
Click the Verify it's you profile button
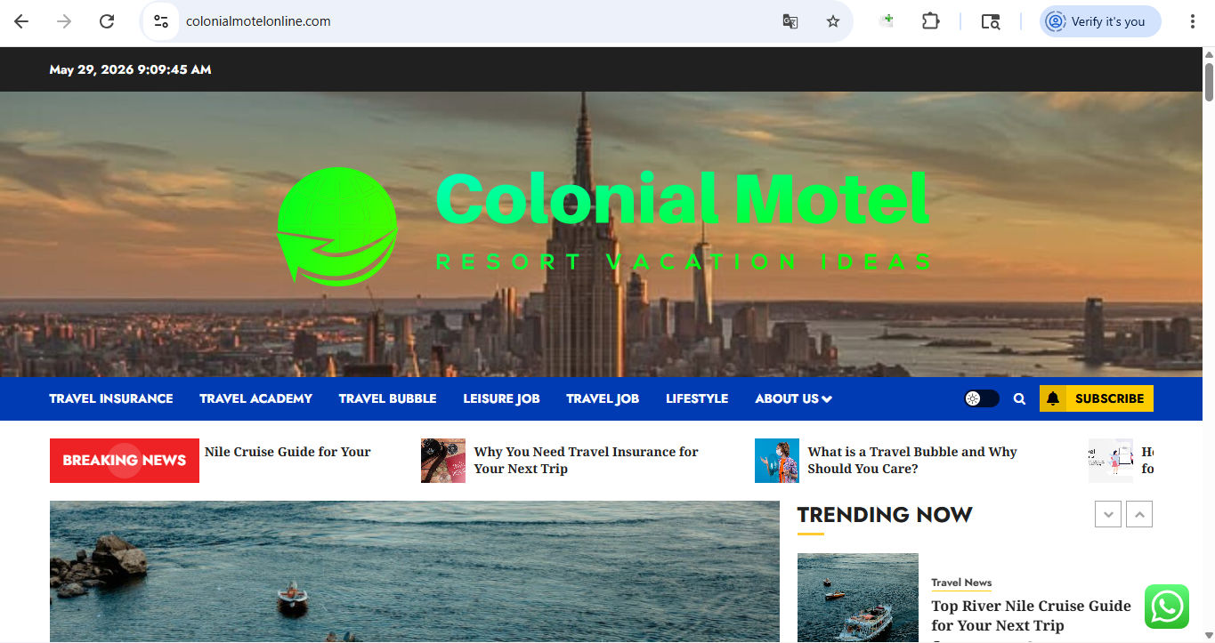coord(1100,21)
